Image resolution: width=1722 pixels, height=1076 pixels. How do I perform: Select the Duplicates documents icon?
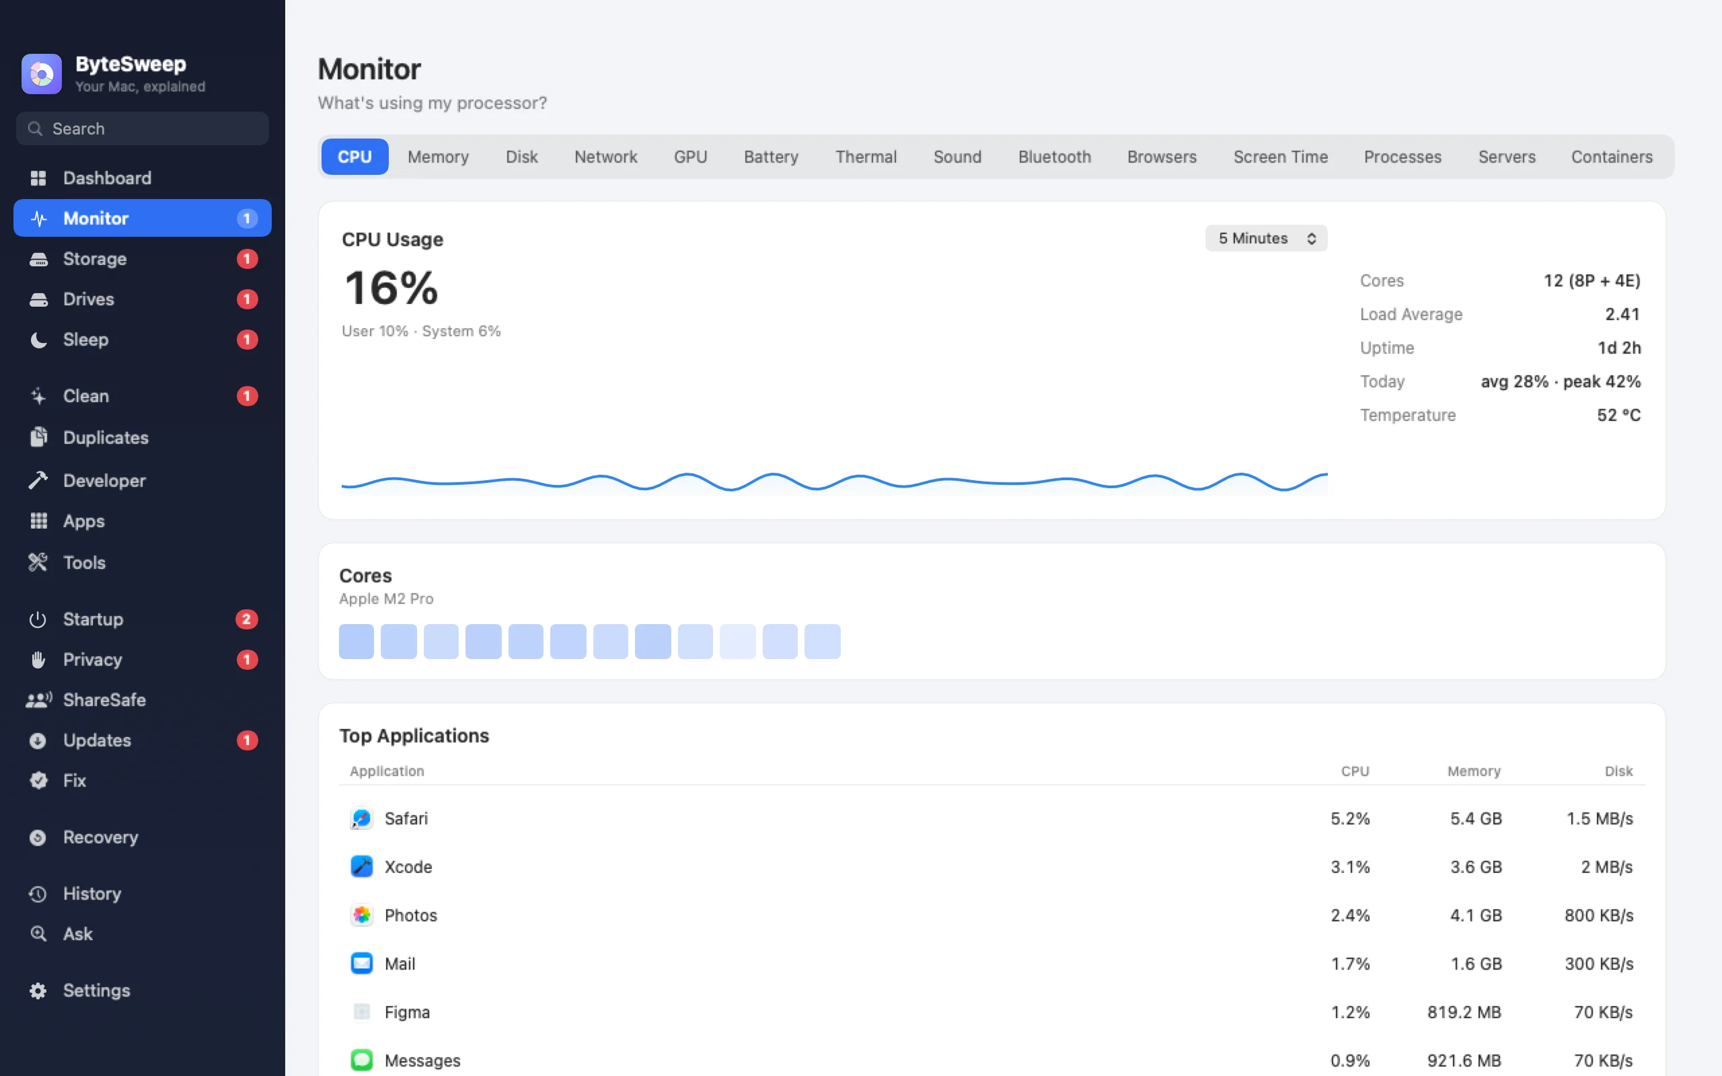click(38, 437)
